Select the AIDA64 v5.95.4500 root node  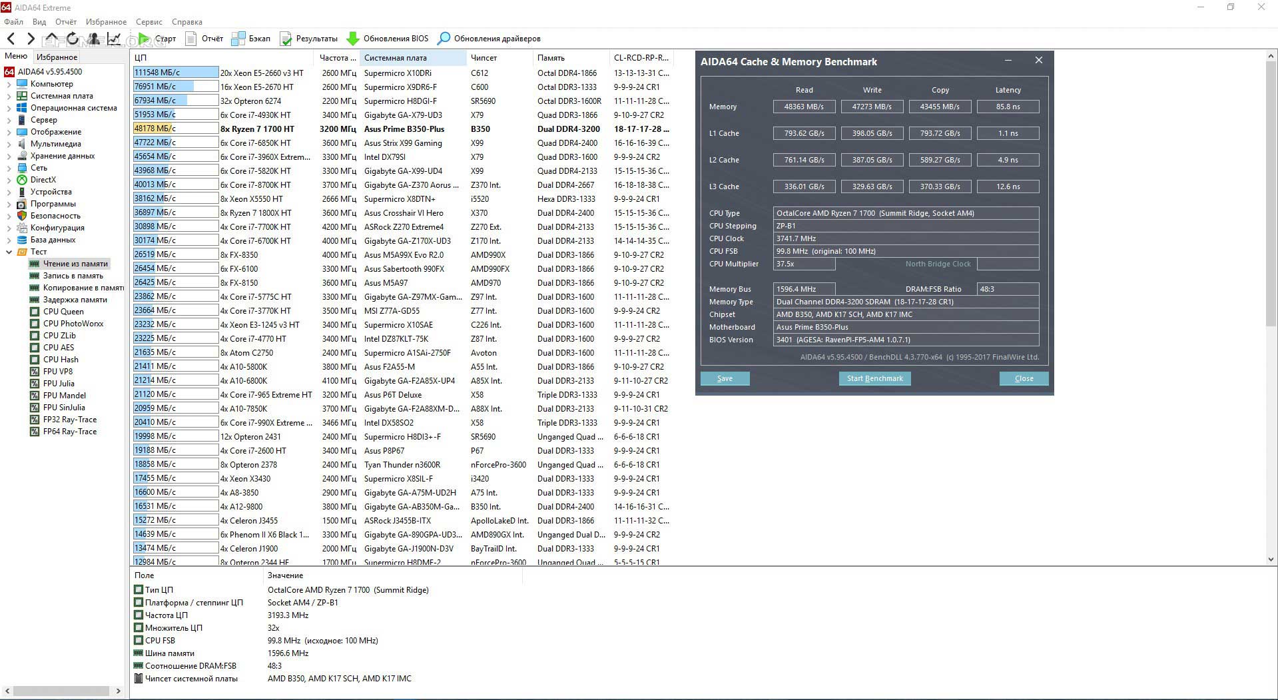click(43, 72)
